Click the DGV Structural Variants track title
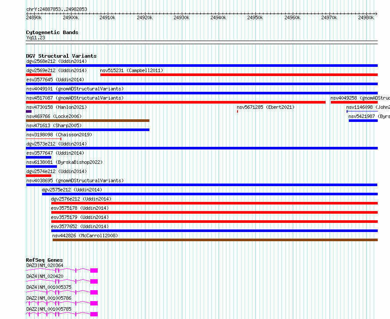This screenshot has width=390, height=319. point(61,56)
